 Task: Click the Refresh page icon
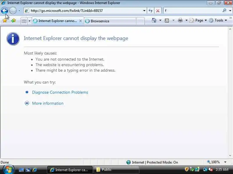[151, 11]
